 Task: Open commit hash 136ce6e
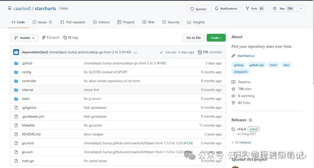171,52
